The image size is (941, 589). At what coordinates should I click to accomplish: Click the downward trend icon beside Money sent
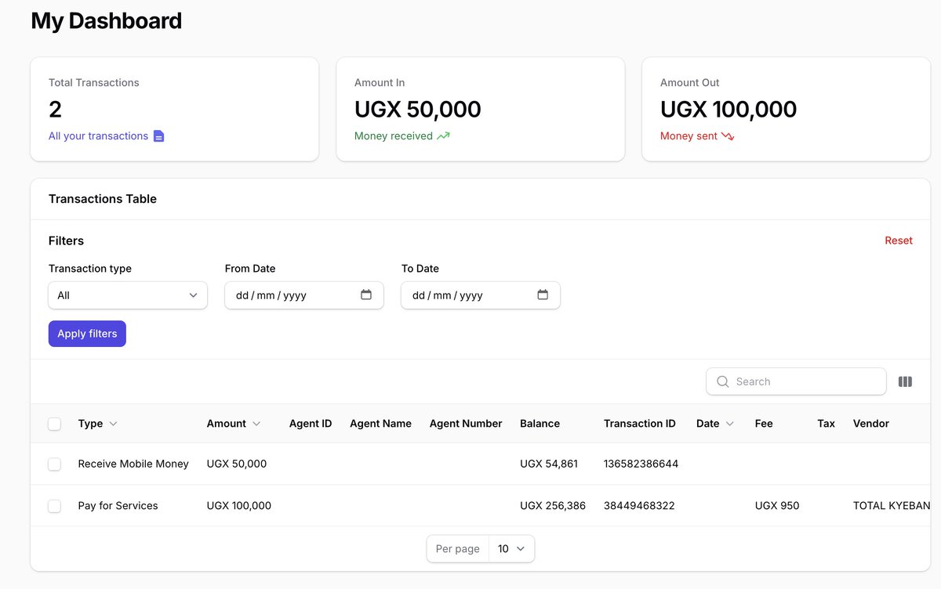(728, 136)
